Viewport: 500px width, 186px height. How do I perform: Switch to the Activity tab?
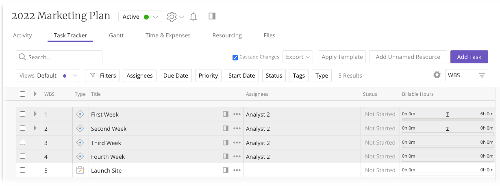(22, 35)
